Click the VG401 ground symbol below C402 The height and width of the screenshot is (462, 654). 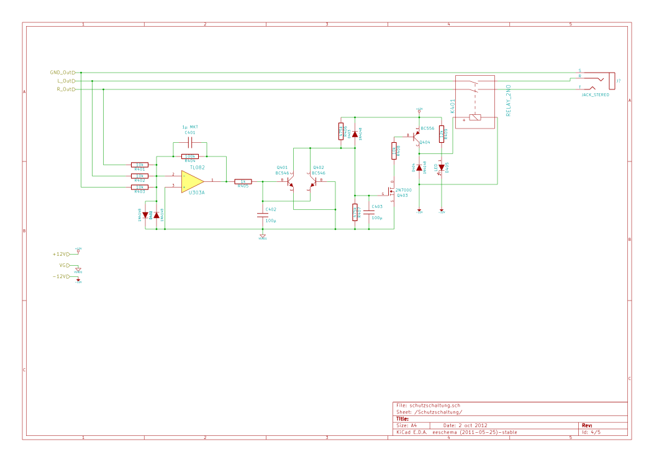[263, 237]
